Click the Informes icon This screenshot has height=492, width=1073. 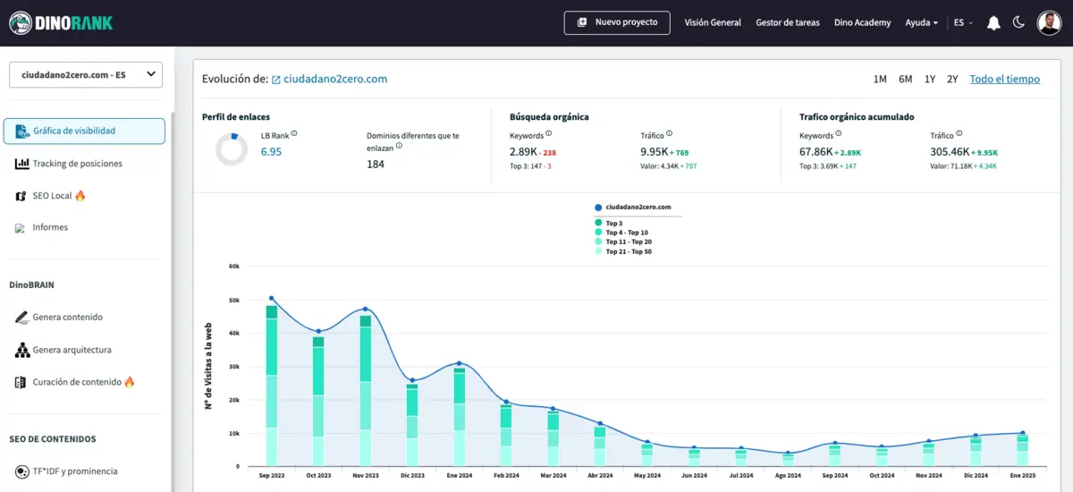[20, 228]
